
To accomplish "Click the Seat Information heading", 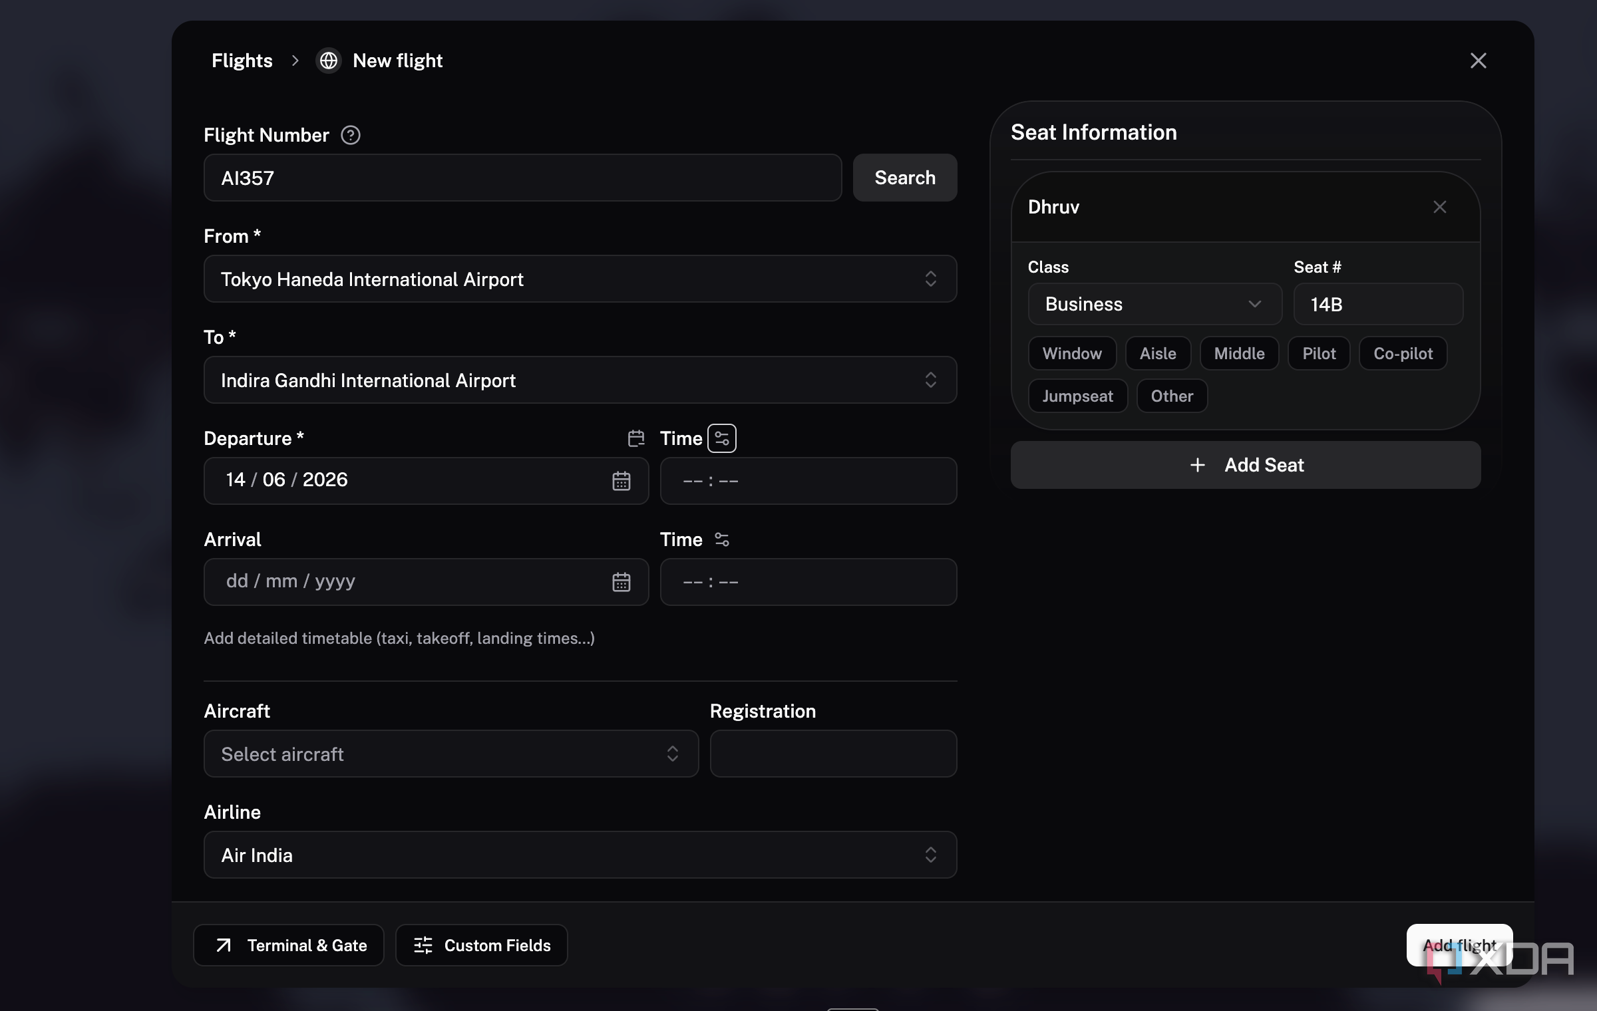I will [x=1094, y=132].
